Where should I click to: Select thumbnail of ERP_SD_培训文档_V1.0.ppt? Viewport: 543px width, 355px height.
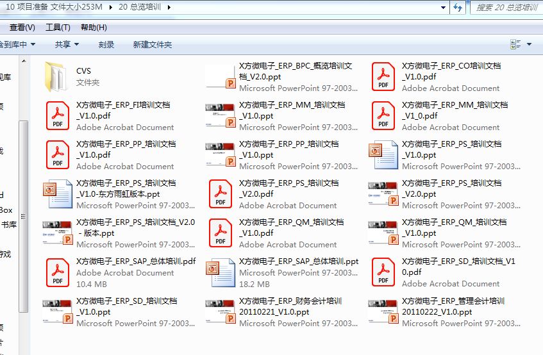pos(58,311)
